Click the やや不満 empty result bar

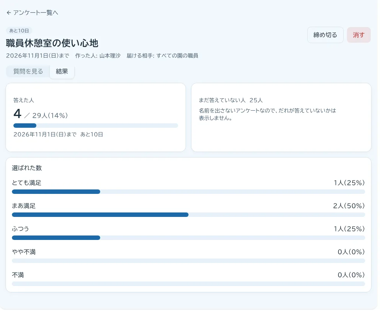pyautogui.click(x=188, y=261)
